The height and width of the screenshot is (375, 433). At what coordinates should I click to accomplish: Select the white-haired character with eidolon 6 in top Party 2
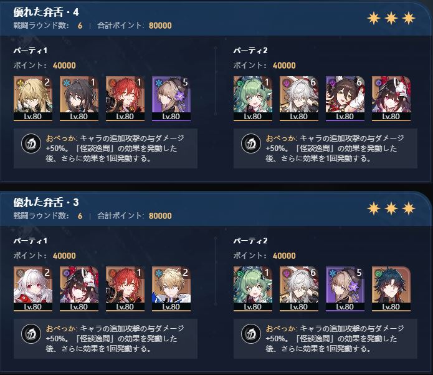(x=299, y=99)
